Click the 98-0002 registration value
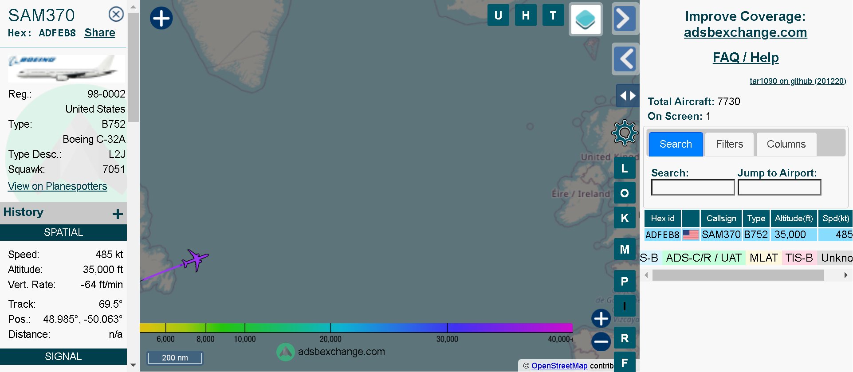Screen dimensions: 853x372 (x=106, y=94)
